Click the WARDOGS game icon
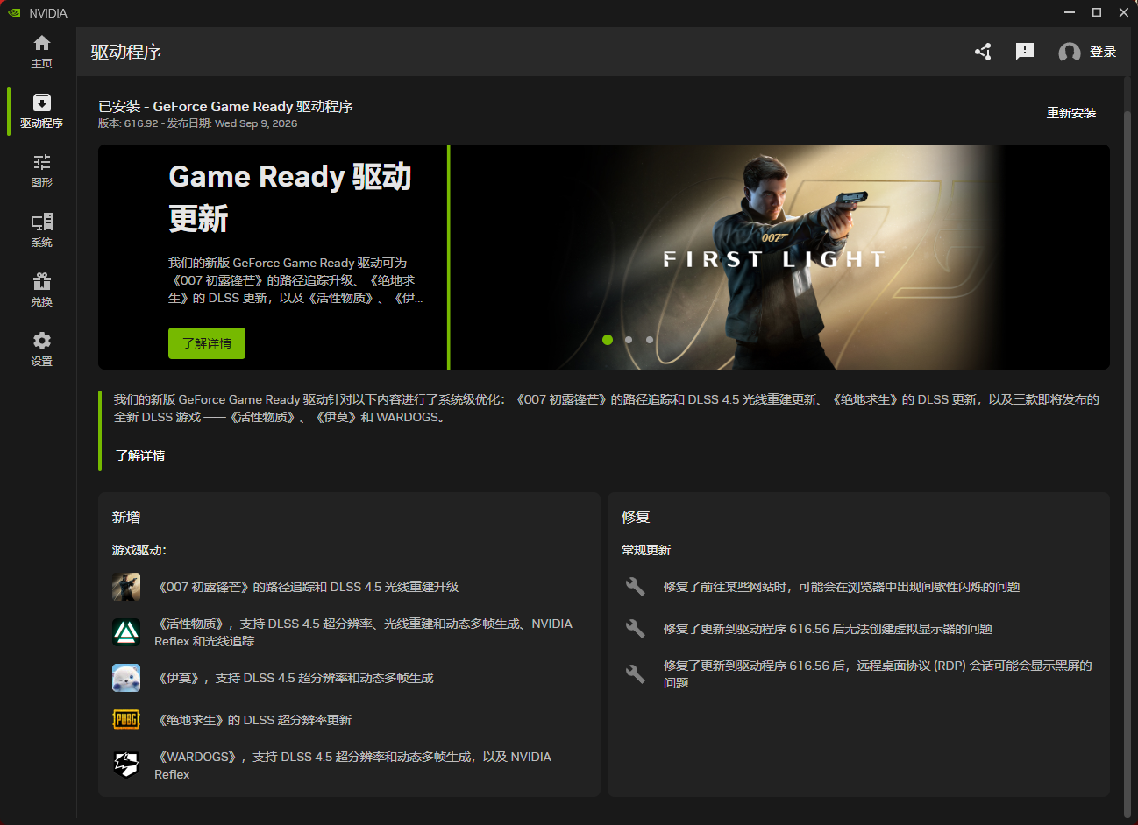The width and height of the screenshot is (1138, 825). pos(126,765)
